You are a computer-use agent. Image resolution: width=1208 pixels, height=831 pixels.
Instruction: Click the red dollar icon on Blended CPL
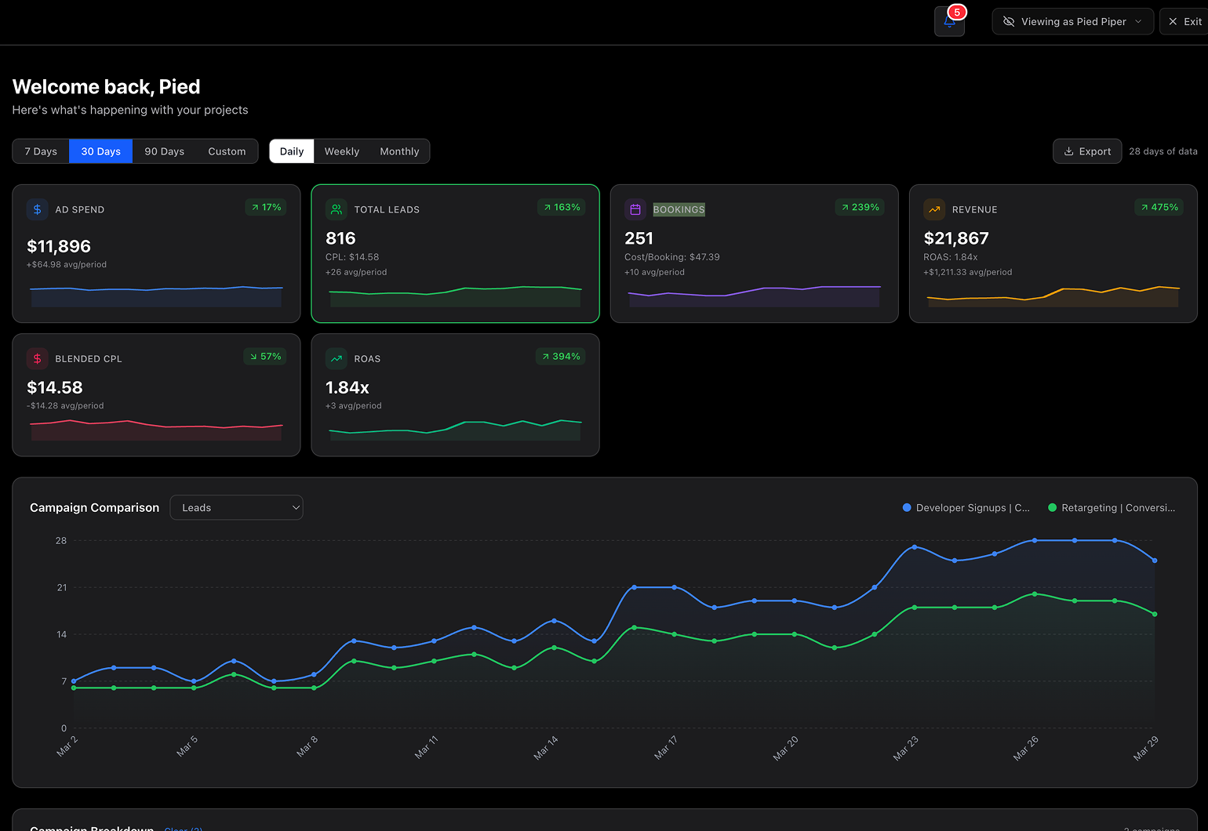point(37,358)
